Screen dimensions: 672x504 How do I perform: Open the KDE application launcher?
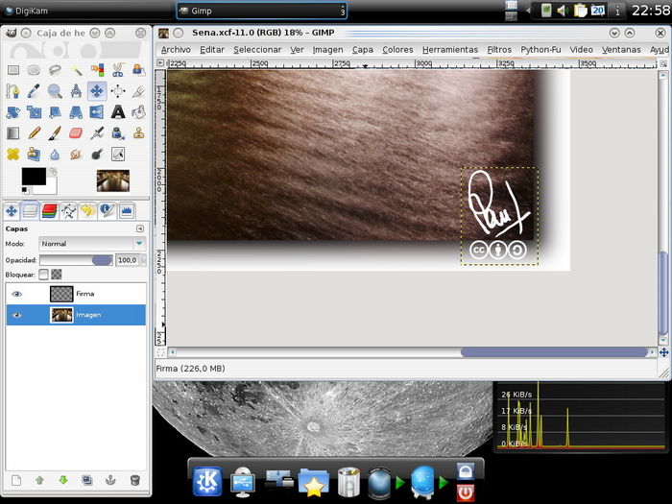[x=207, y=481]
